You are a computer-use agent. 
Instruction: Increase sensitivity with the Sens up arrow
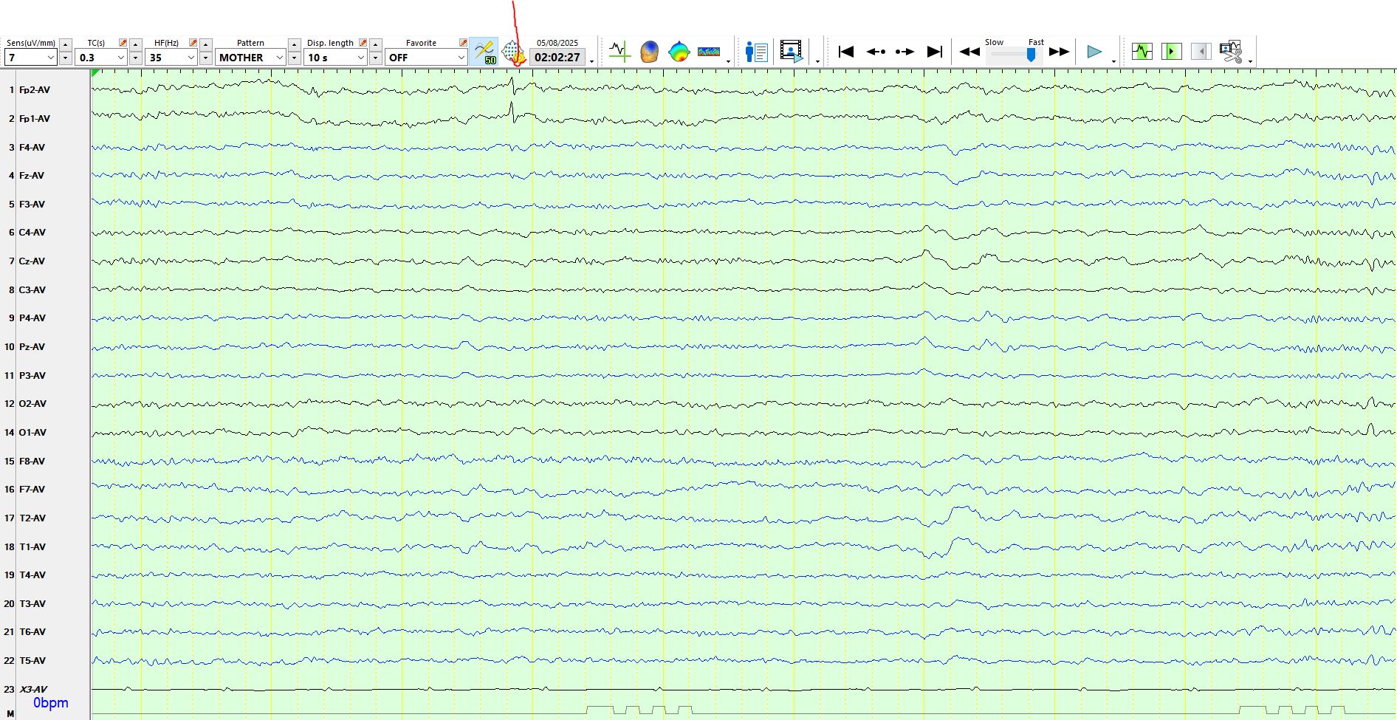pos(66,44)
